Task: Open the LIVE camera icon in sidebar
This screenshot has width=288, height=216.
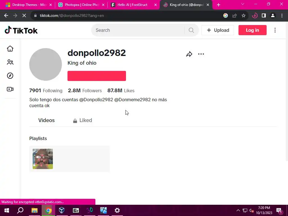Action: [10, 89]
